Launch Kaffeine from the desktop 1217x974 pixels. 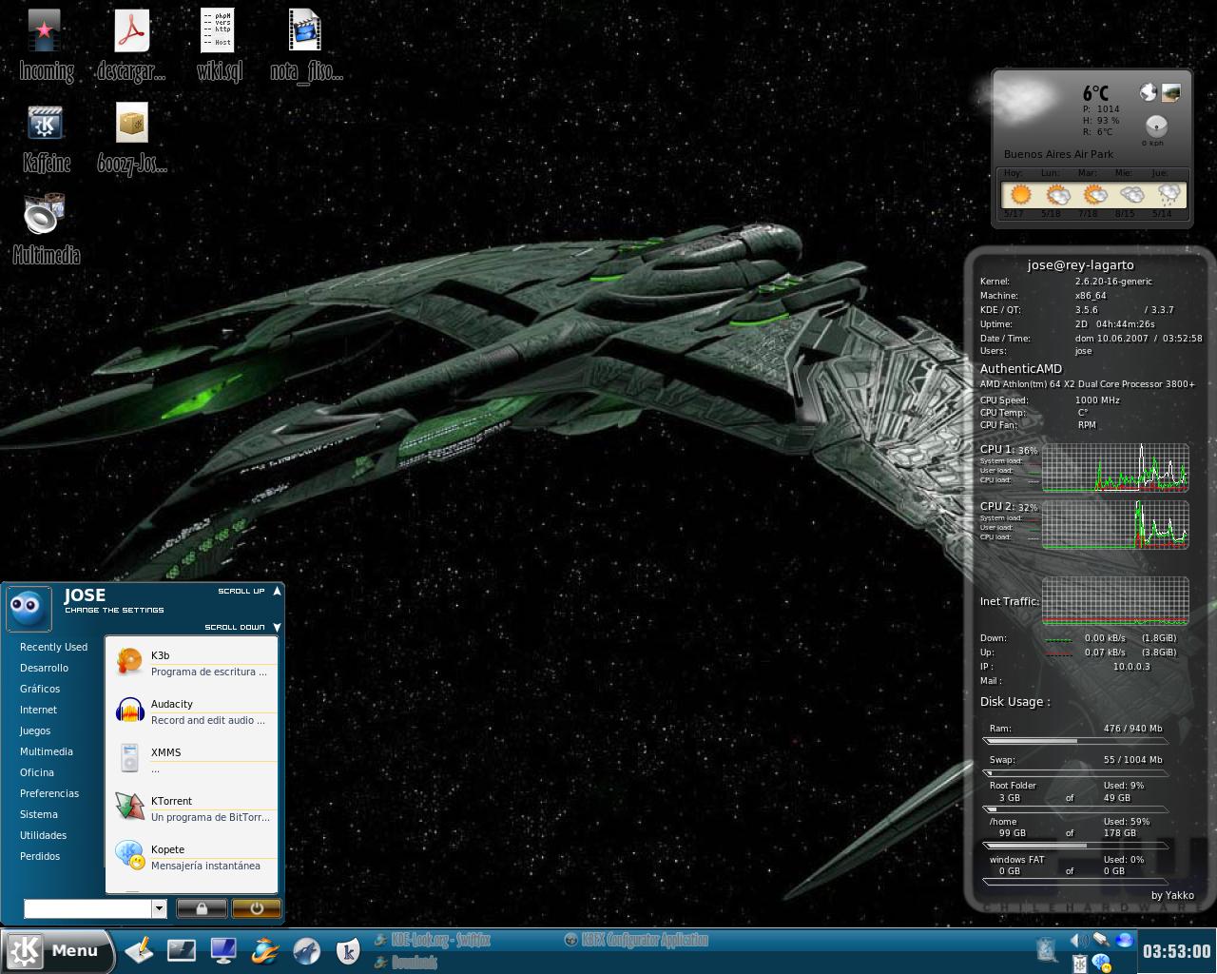click(x=46, y=139)
